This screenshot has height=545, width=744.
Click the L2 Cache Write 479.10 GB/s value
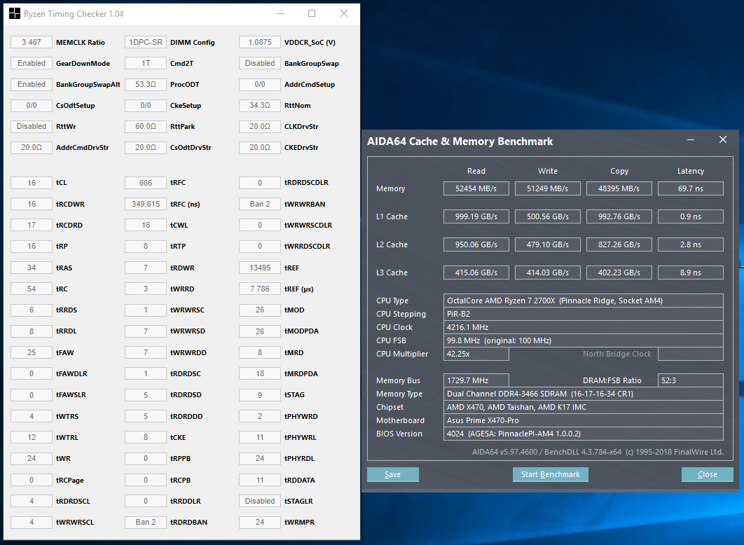point(548,244)
